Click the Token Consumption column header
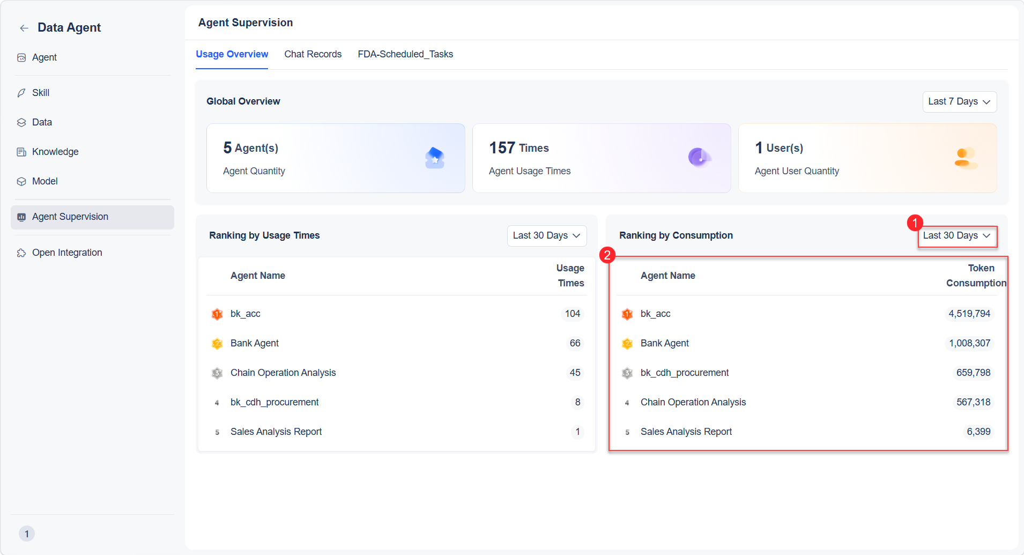The height and width of the screenshot is (555, 1024). point(976,276)
